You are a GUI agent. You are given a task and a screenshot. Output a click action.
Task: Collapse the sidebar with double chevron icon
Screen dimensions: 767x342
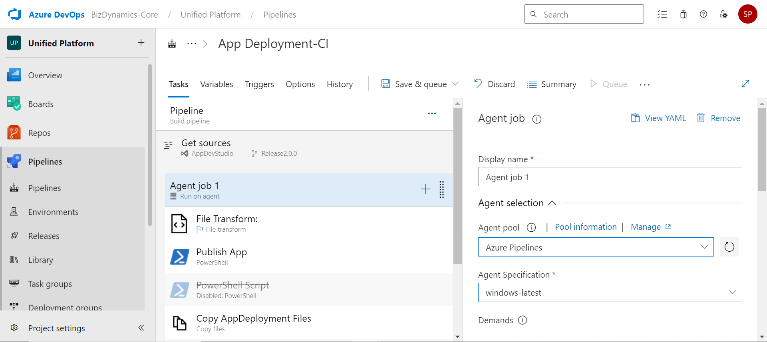(x=141, y=328)
